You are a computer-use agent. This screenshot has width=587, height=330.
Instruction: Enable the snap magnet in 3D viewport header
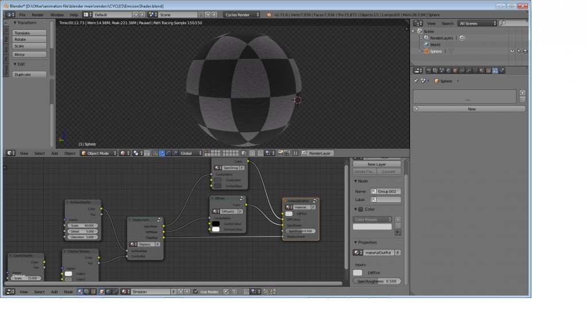pyautogui.click(x=146, y=154)
